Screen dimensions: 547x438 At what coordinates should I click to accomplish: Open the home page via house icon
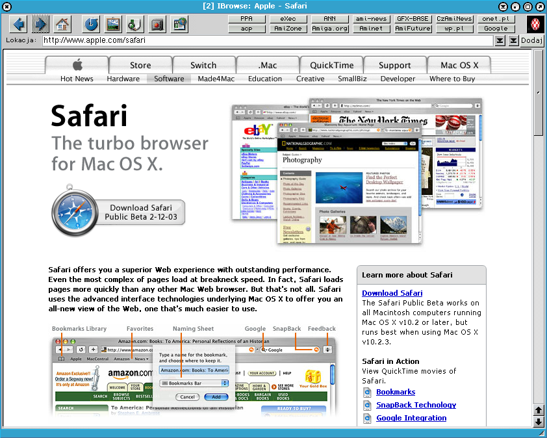pos(62,24)
